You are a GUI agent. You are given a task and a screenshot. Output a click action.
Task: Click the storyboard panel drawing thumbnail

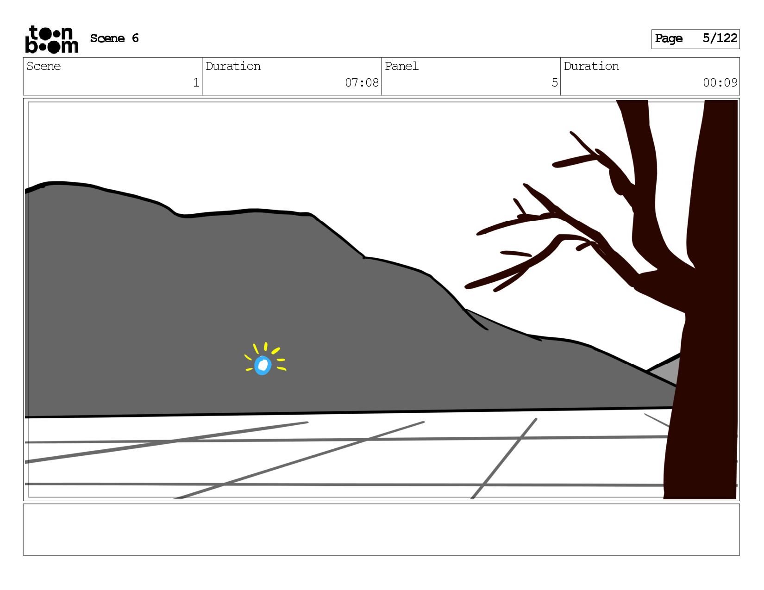[x=381, y=299]
